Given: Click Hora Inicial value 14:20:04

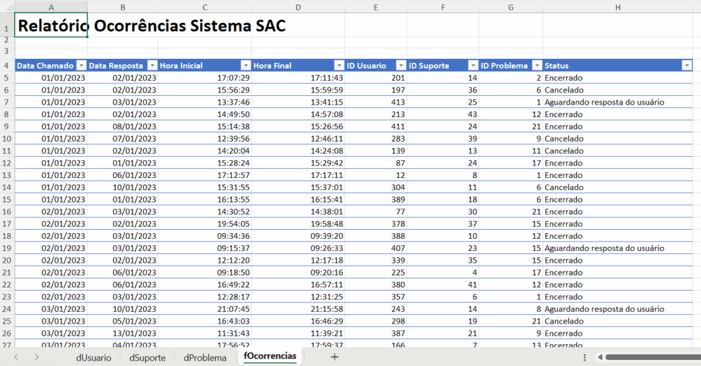Looking at the screenshot, I should click(233, 151).
